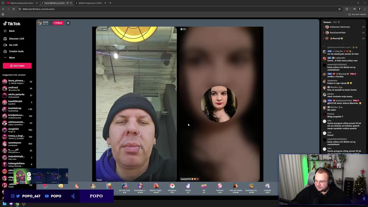Open suggested creator fede4004alb
Image resolution: width=368 pixels, height=207 pixels.
(17, 158)
